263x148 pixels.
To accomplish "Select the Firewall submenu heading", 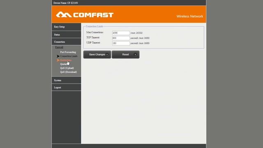I will click(59, 47).
